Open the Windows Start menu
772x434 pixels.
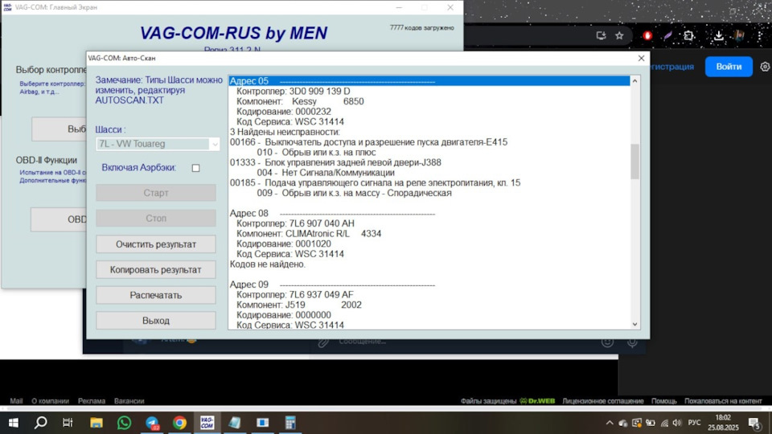pyautogui.click(x=14, y=423)
